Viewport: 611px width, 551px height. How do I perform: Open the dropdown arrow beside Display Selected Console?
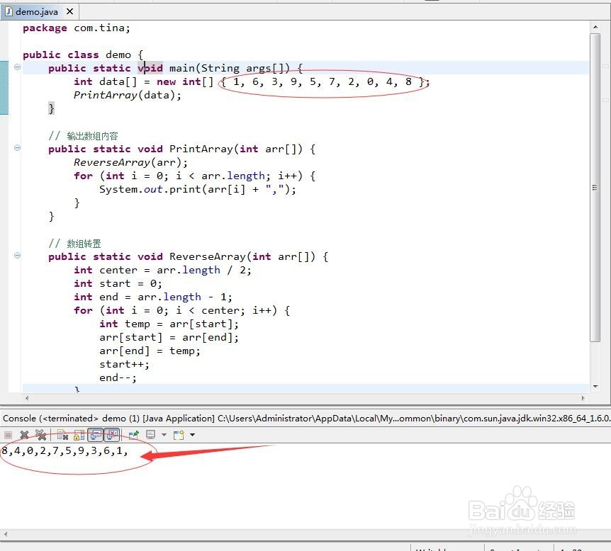(x=164, y=435)
